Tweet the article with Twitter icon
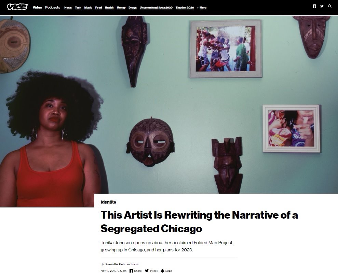 (147, 271)
